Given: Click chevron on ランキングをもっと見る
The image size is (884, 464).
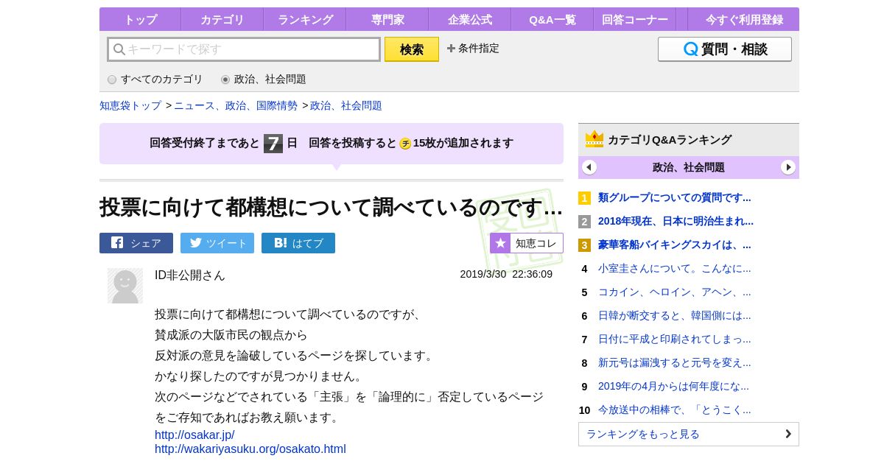Looking at the screenshot, I should pos(788,434).
